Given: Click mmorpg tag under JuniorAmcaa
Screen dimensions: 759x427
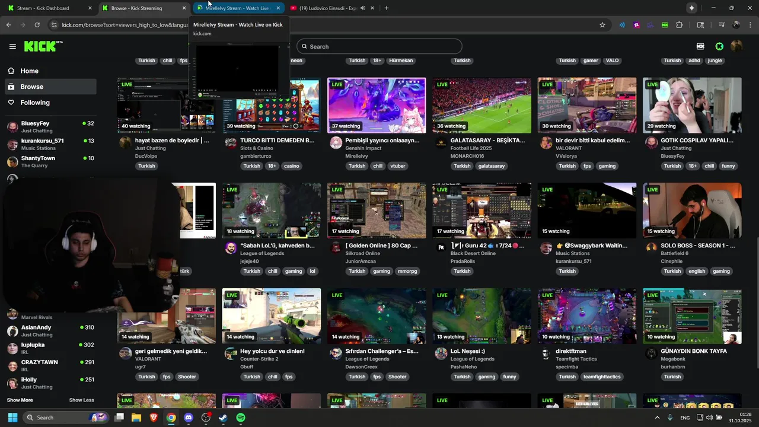Looking at the screenshot, I should click(407, 272).
